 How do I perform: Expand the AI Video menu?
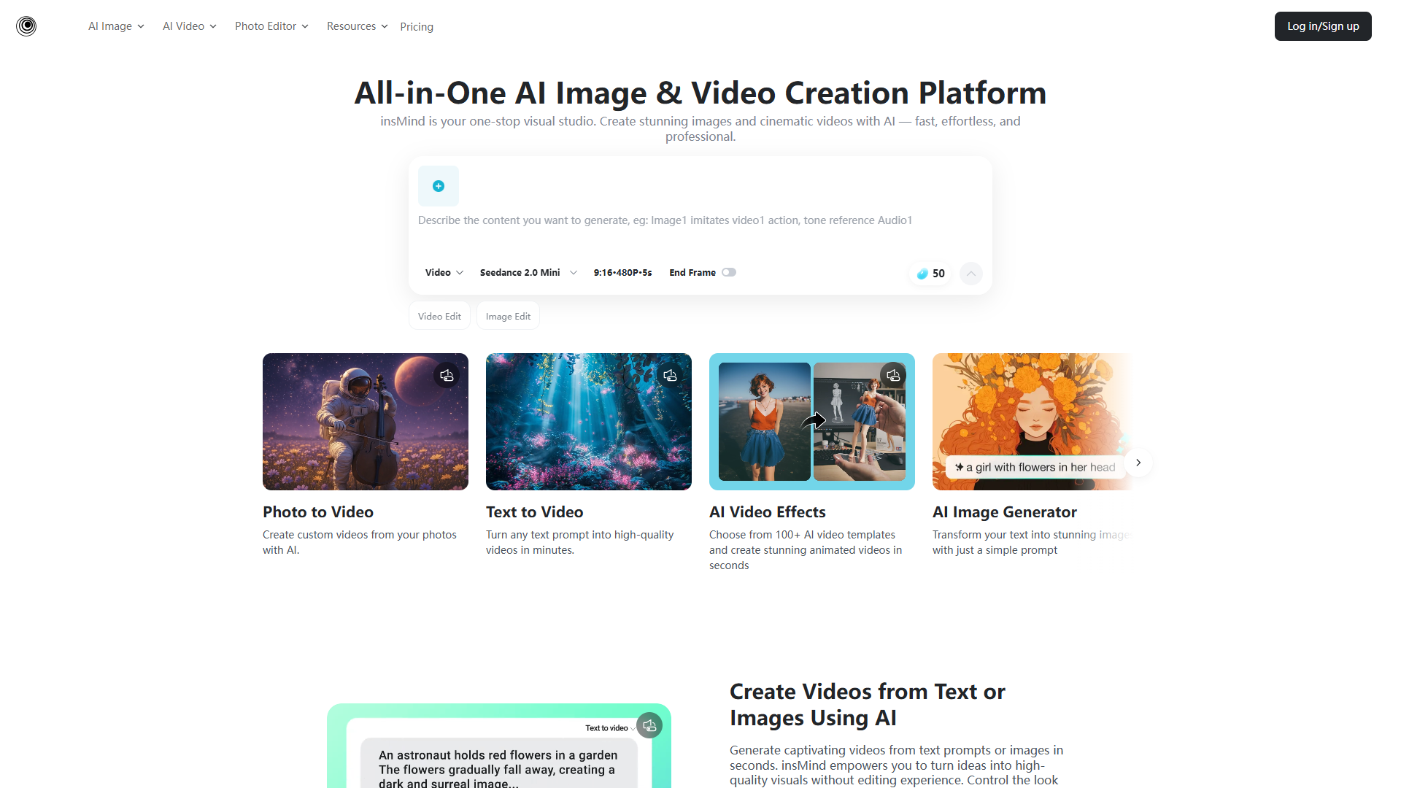click(190, 26)
